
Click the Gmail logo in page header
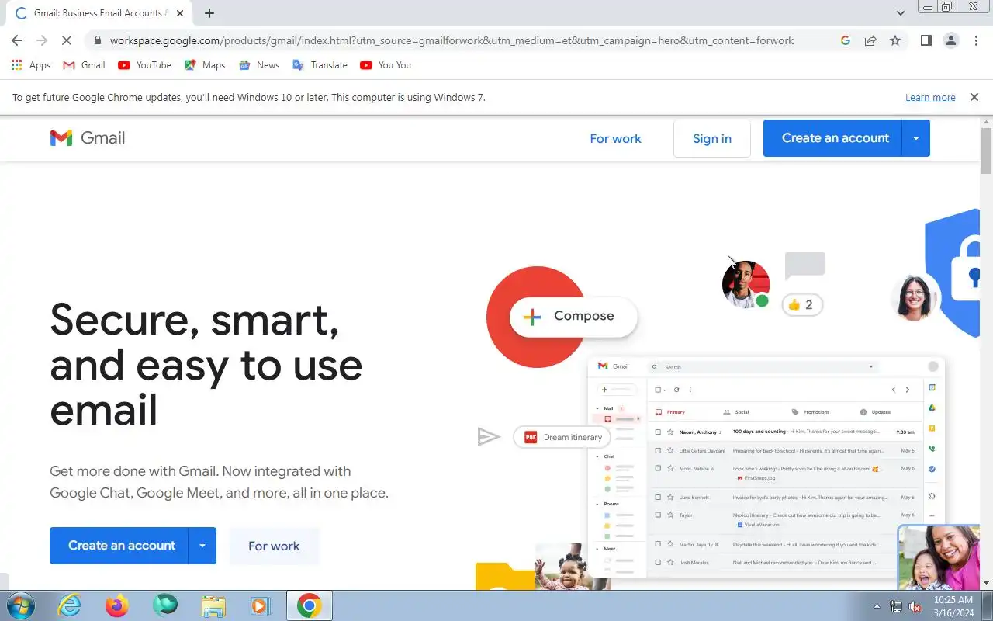pos(88,138)
